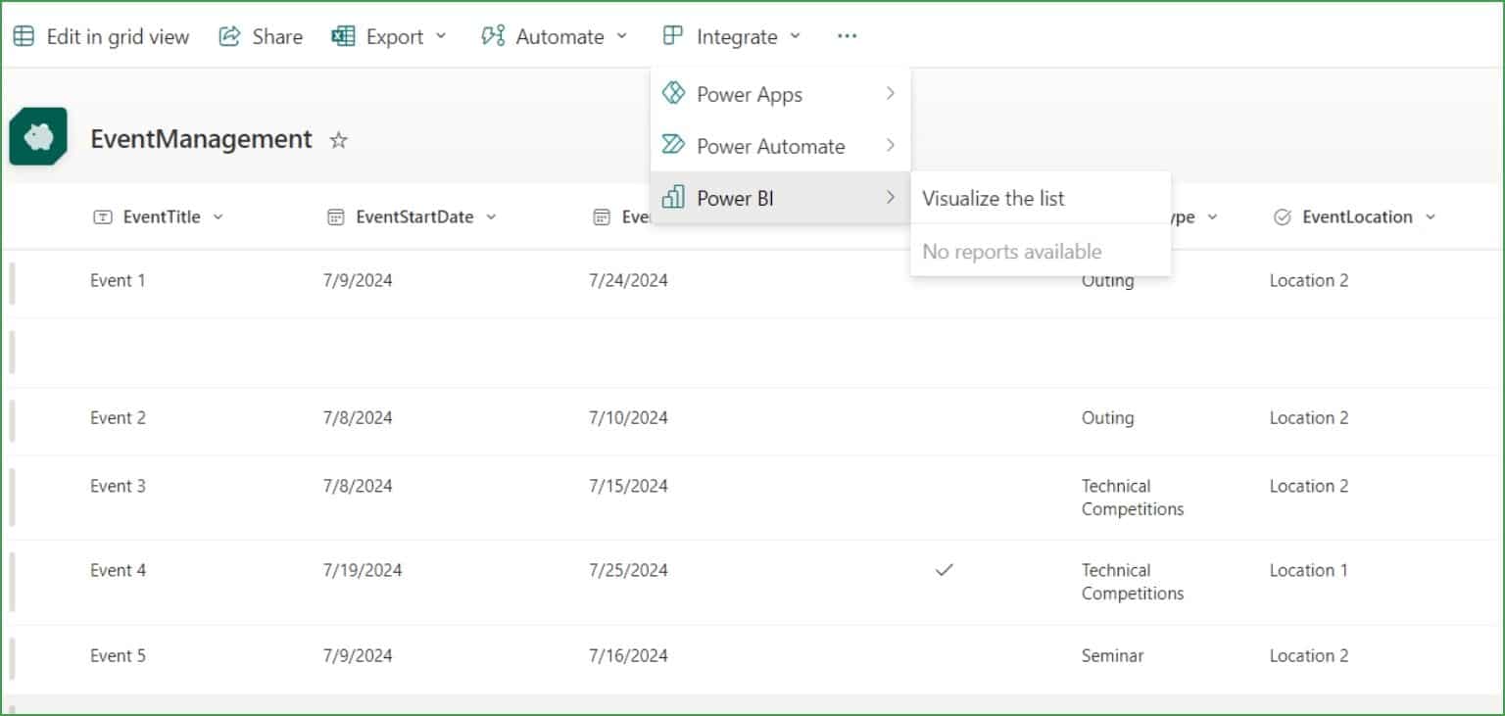Select Power Automate menu item

pos(781,146)
